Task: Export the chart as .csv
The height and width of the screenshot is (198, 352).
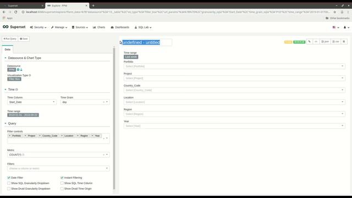Action: pos(335,42)
